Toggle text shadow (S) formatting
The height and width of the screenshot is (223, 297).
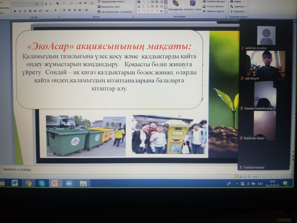(30, 11)
